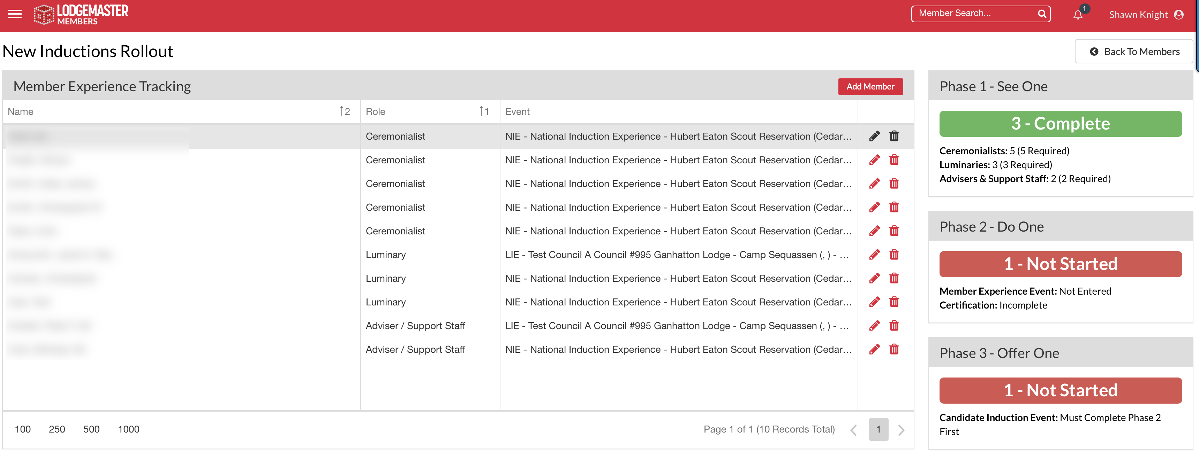Click the notifications bell icon
This screenshot has height=459, width=1199.
point(1078,15)
